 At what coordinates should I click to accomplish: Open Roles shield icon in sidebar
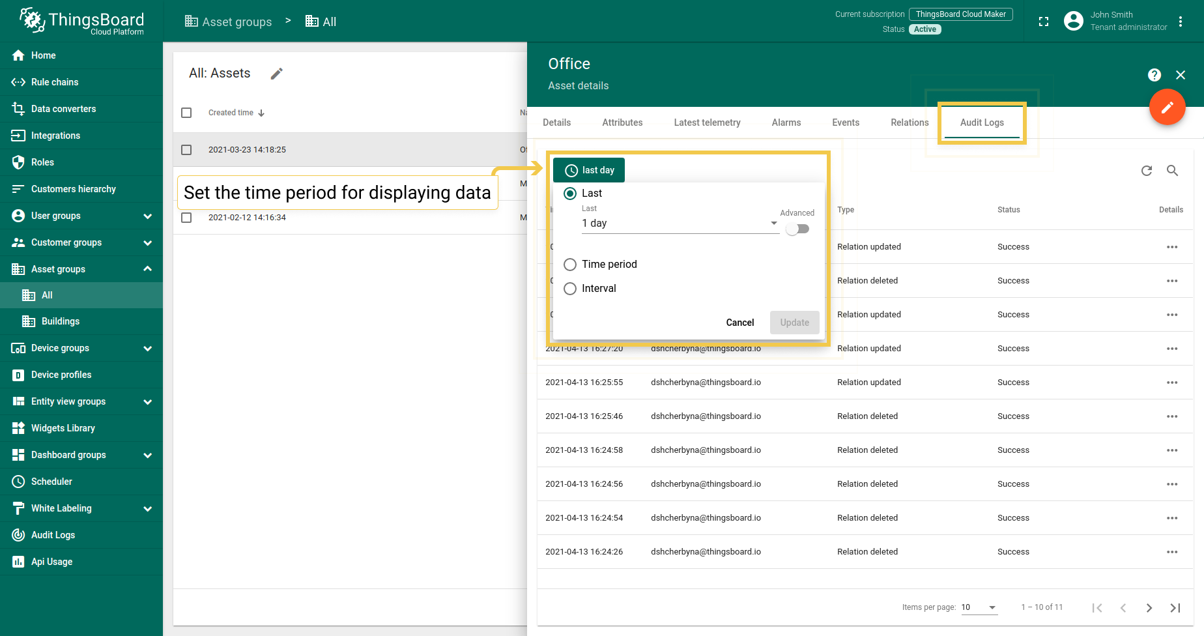click(18, 162)
